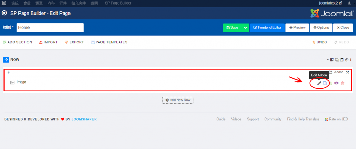Click the Add New Row button
The height and width of the screenshot is (149, 356).
coord(178,100)
